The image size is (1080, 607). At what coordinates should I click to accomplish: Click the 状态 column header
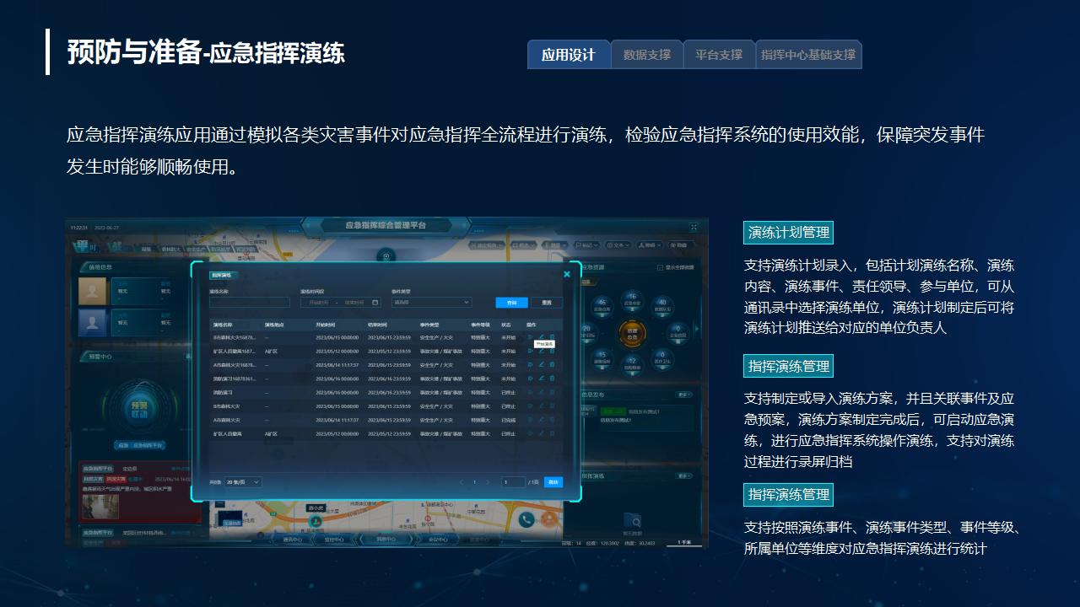[x=506, y=324]
